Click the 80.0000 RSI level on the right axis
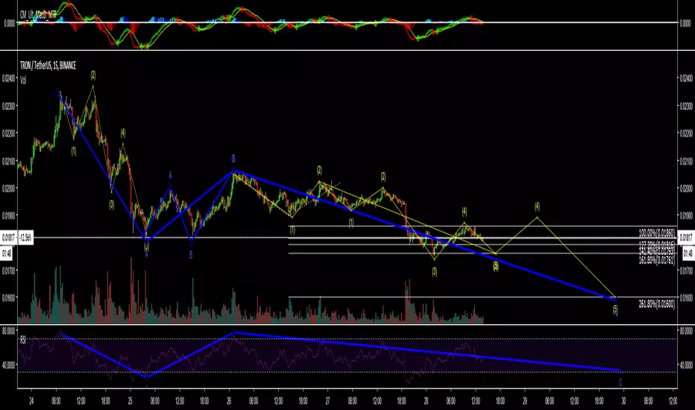The image size is (695, 410). coord(686,331)
